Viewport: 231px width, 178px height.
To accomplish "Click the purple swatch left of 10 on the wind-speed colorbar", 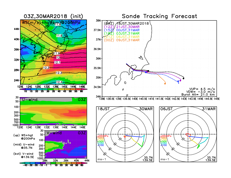I will tap(22, 89).
